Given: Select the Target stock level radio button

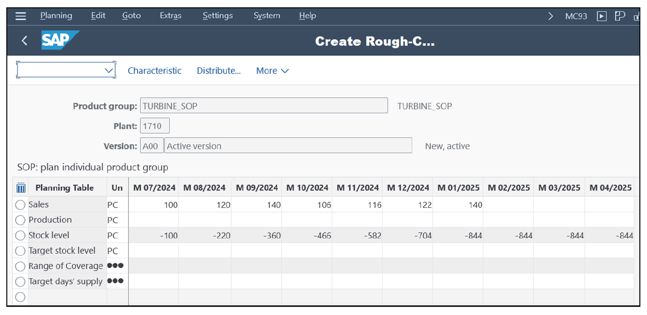Looking at the screenshot, I should tap(20, 251).
